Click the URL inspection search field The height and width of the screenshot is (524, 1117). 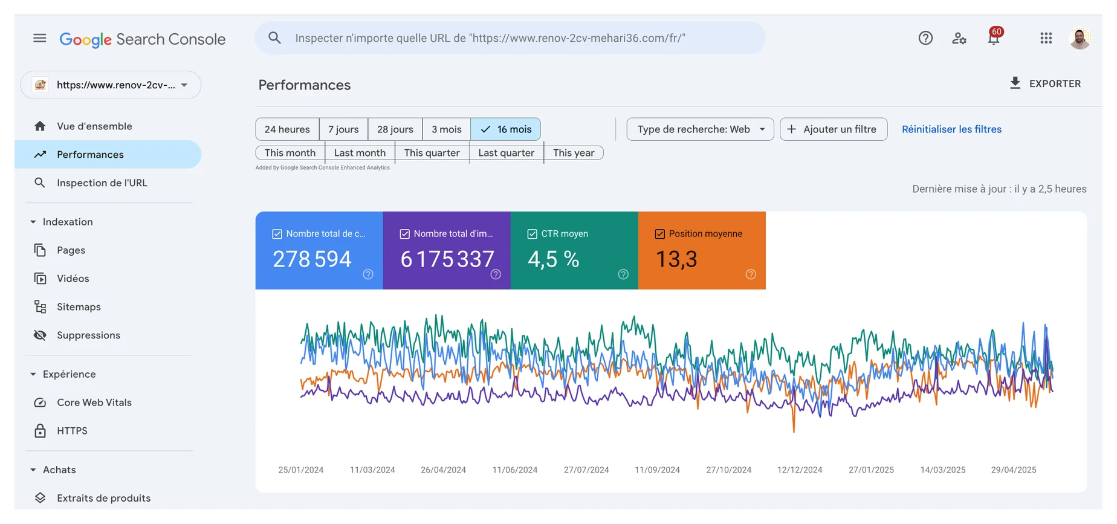[510, 38]
